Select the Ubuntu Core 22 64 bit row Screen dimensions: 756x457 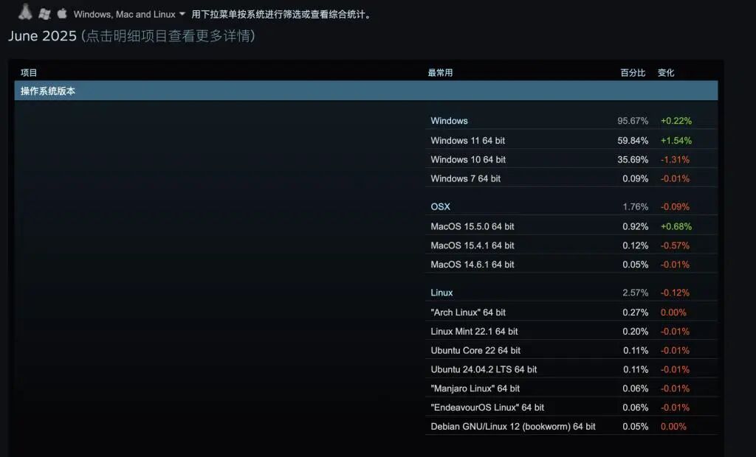pyautogui.click(x=571, y=350)
